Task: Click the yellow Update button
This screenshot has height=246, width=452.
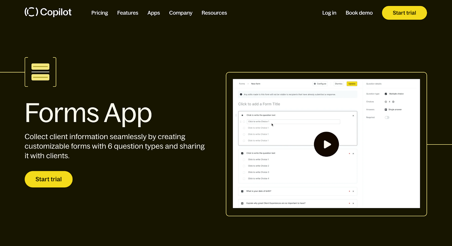Action: (x=352, y=84)
